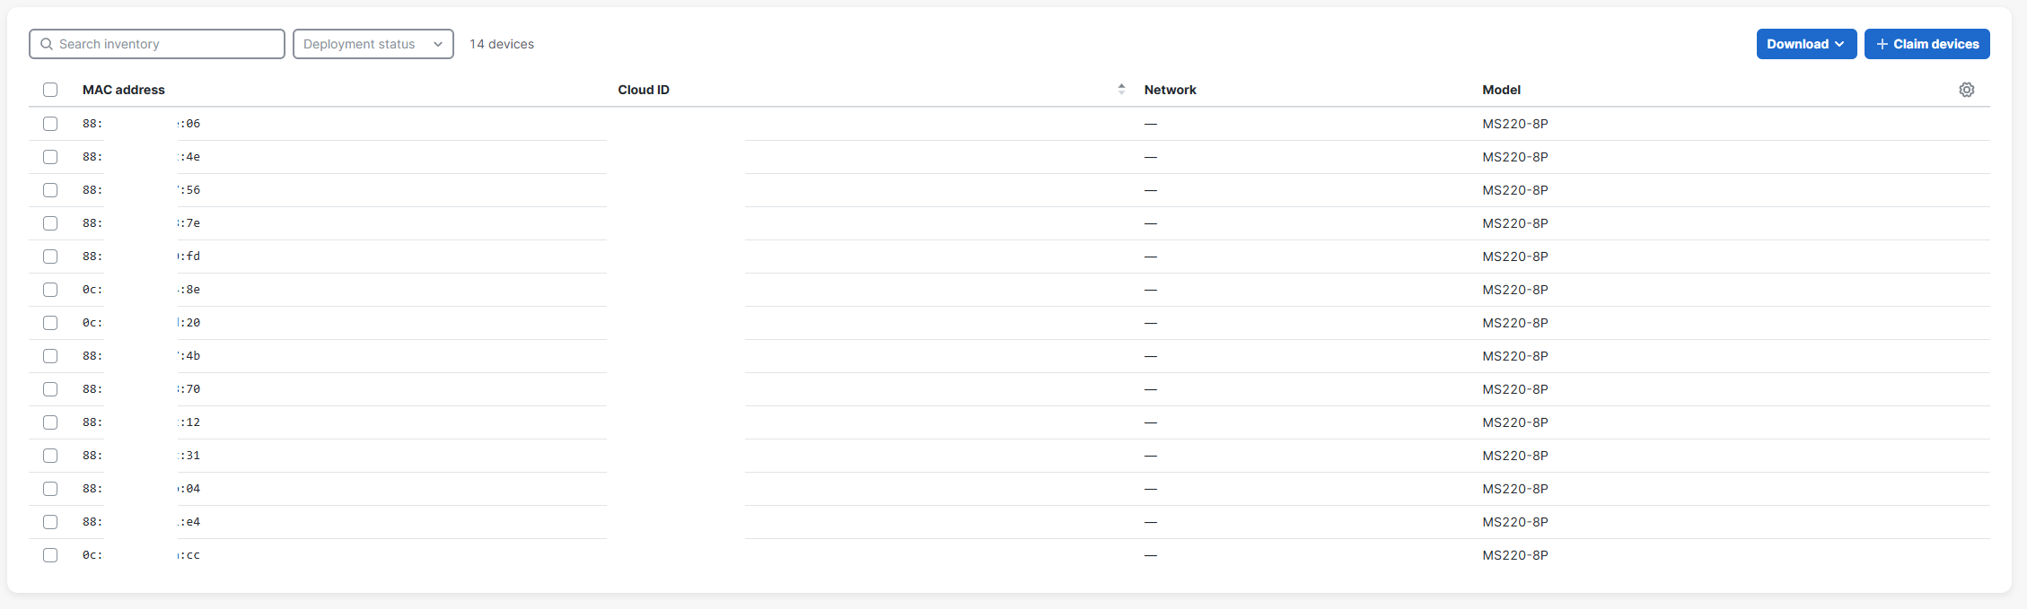Click the 14 devices count label

(502, 44)
